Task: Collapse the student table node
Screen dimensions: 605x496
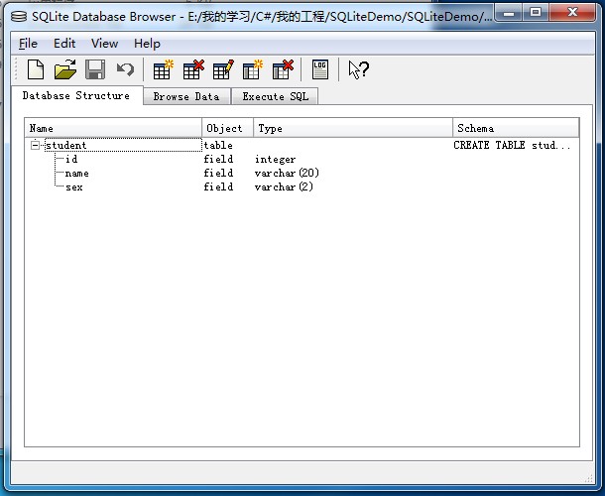Action: pyautogui.click(x=35, y=145)
